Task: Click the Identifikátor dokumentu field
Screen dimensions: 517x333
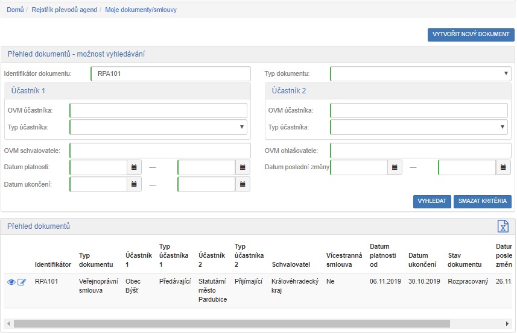Action: (x=170, y=73)
